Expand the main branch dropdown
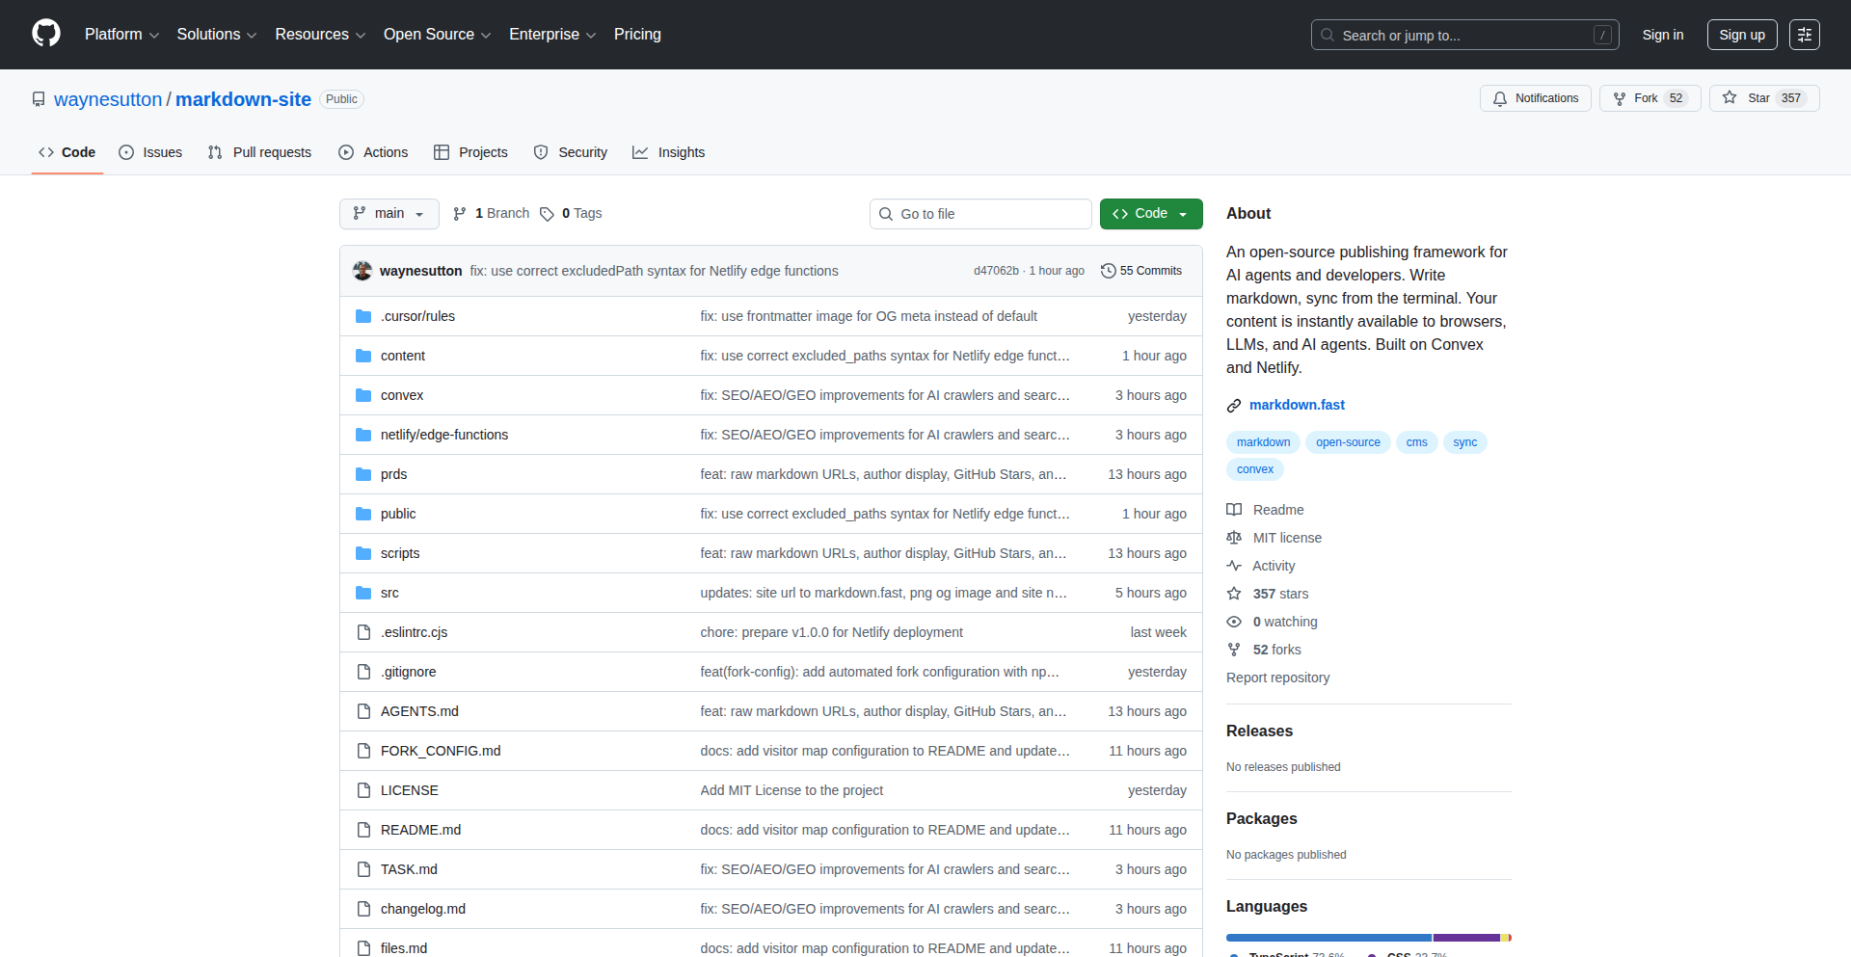The image size is (1851, 957). pos(389,214)
